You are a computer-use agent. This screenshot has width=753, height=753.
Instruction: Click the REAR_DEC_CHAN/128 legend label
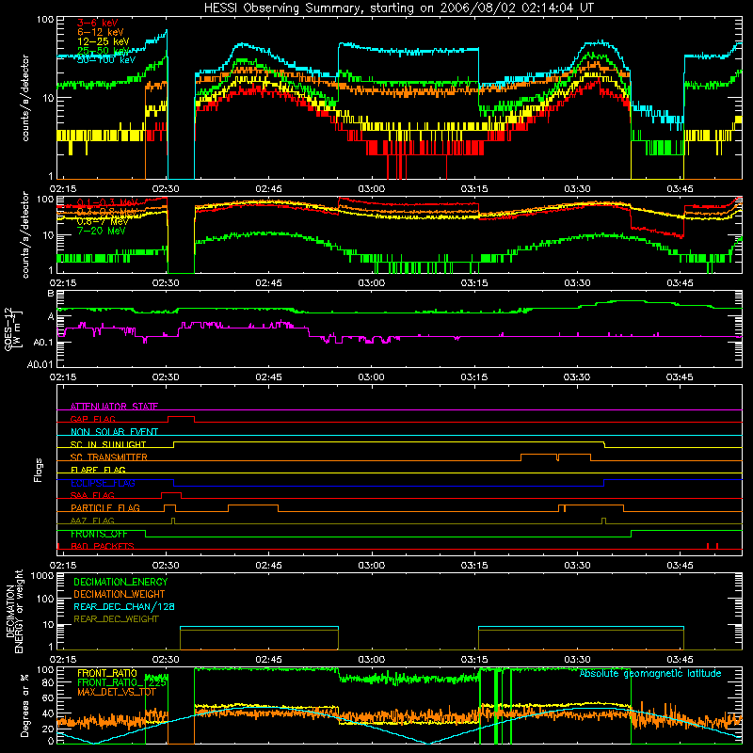[x=124, y=607]
